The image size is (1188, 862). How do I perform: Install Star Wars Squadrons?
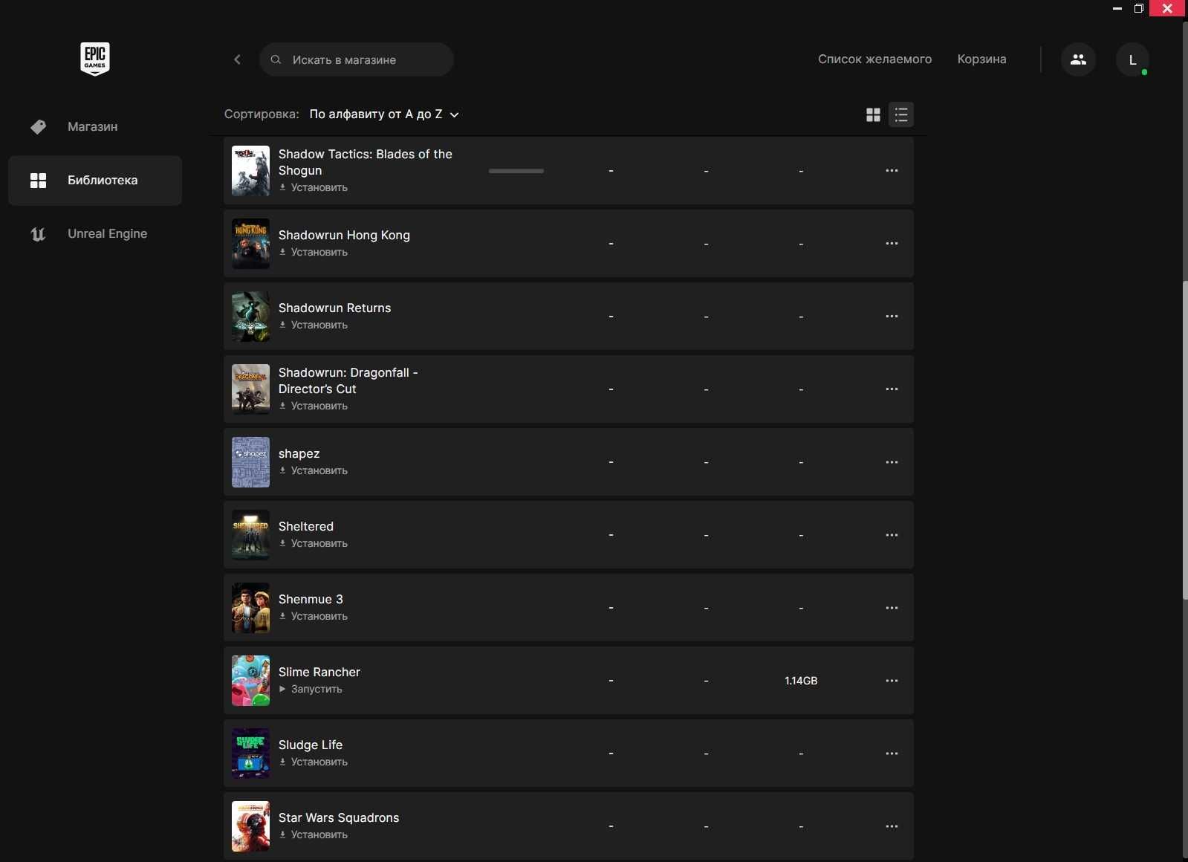314,835
